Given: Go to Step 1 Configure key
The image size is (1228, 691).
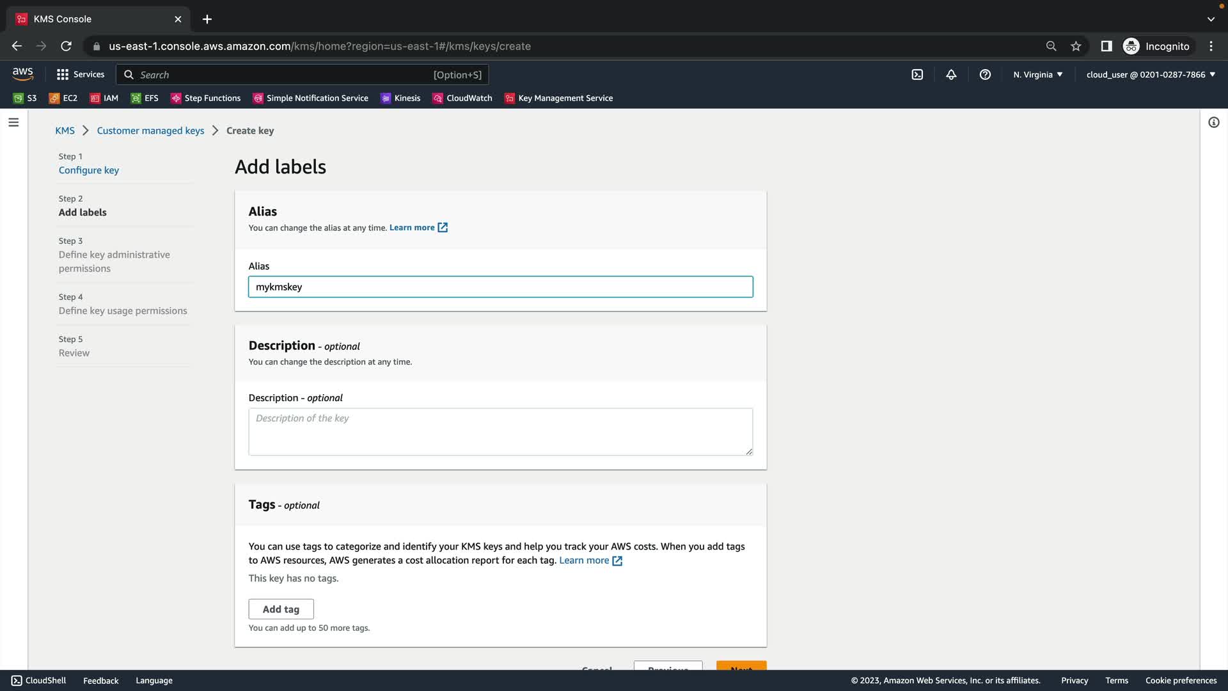Looking at the screenshot, I should (89, 170).
